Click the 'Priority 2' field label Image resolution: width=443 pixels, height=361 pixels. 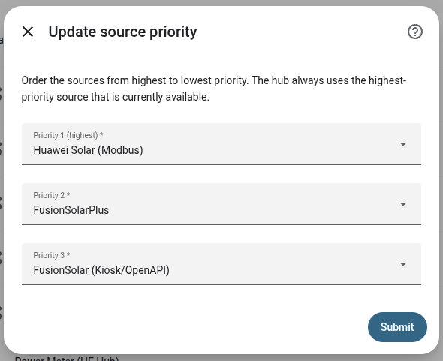52,195
